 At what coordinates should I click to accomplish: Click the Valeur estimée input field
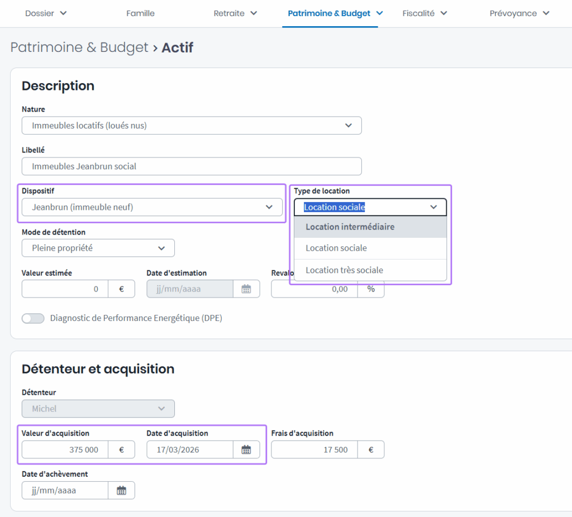[65, 289]
